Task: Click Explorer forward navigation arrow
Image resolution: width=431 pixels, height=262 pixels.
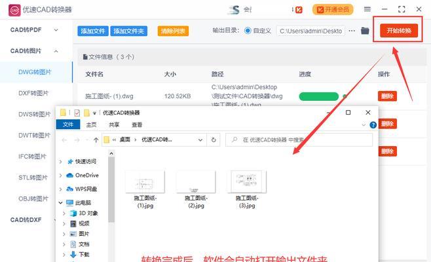Action: pyautogui.click(x=77, y=140)
